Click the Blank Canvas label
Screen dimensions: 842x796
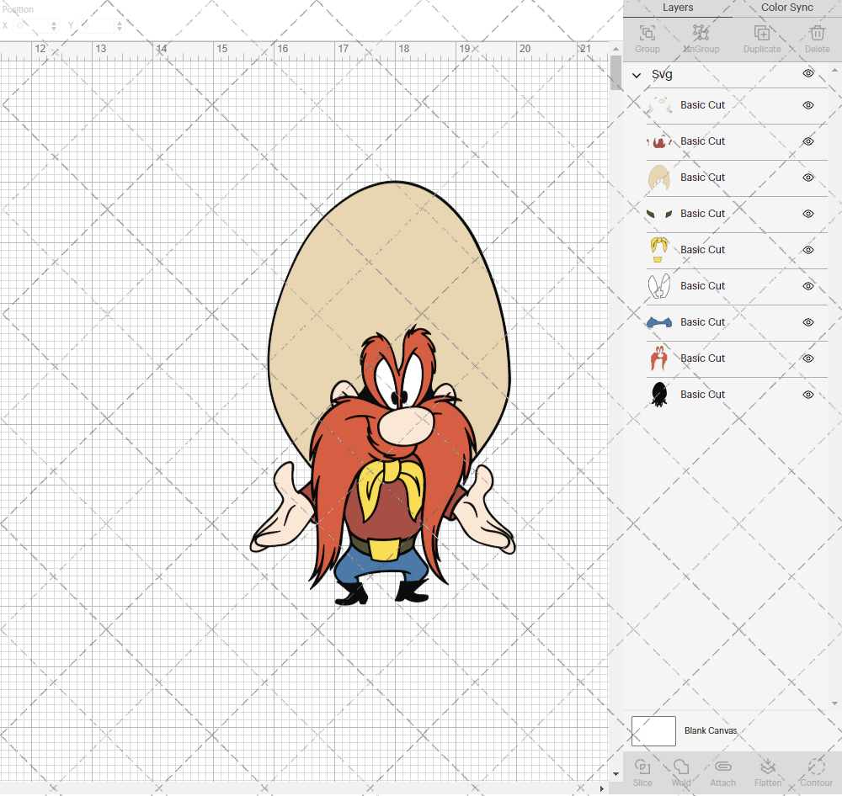click(x=711, y=730)
